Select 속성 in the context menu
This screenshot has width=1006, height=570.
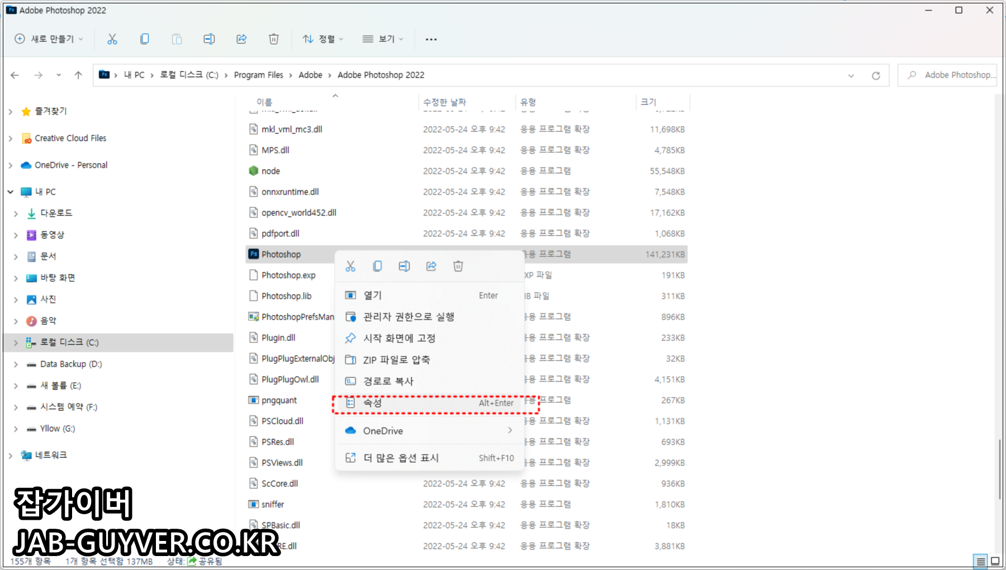pyautogui.click(x=429, y=403)
